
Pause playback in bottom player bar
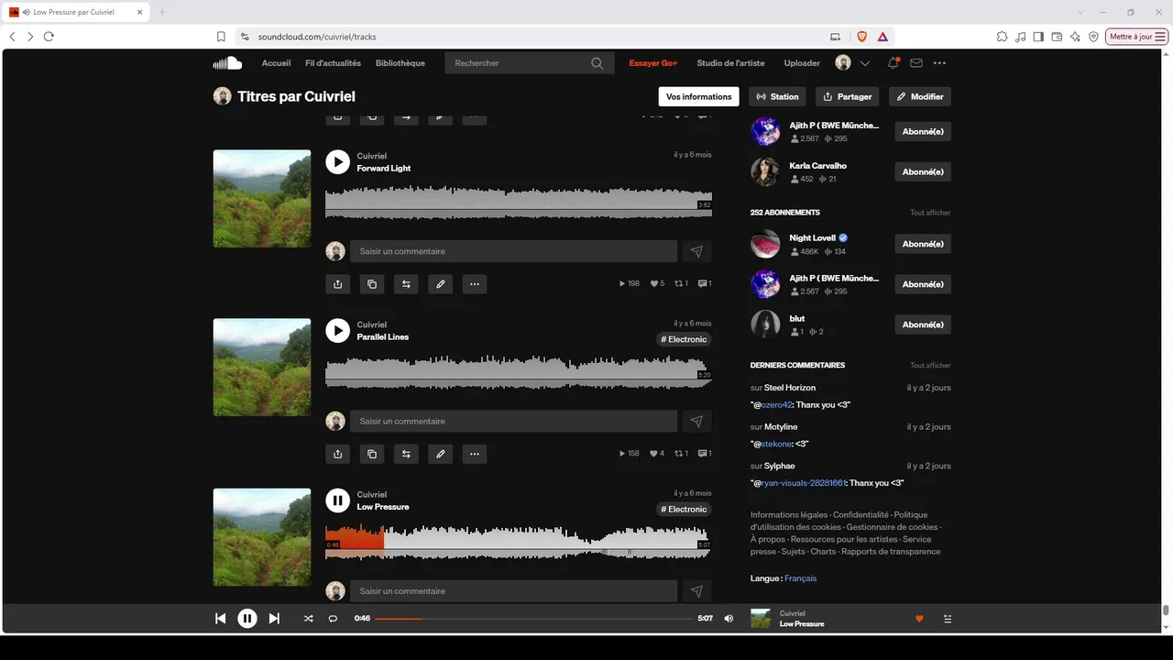247,619
